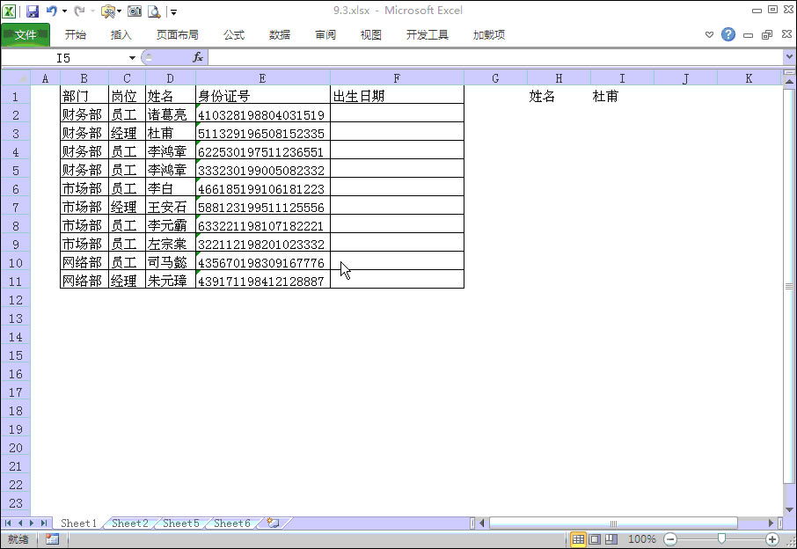Click name cell 朱元璋

171,281
